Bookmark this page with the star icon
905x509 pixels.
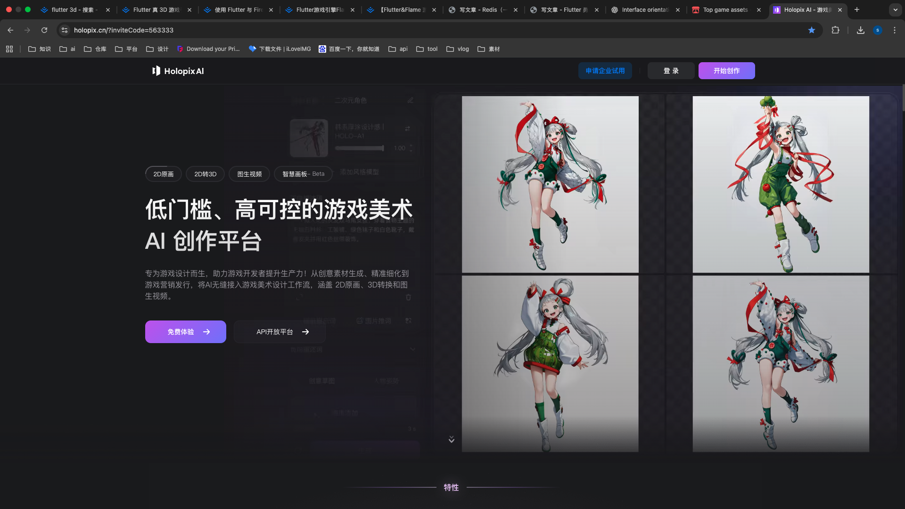point(812,30)
